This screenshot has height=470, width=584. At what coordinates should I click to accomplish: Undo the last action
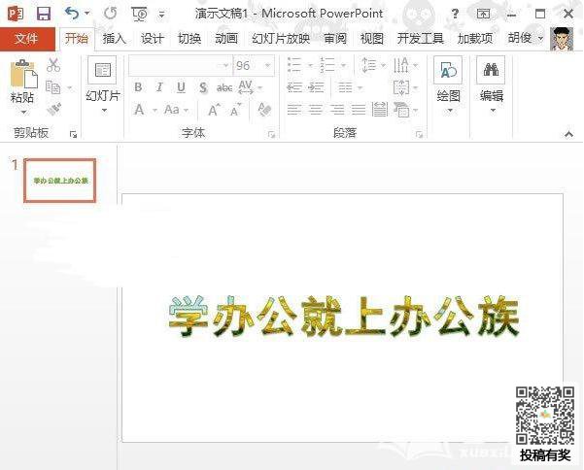click(x=72, y=14)
